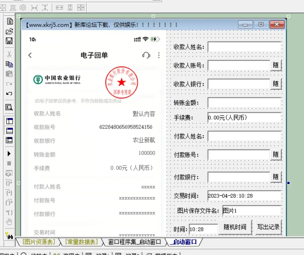Click the hand icon in left toolbar
Image resolution: width=304 pixels, height=255 pixels.
click(x=9, y=222)
